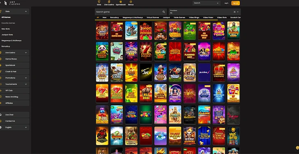Open the top Search dropdown

pos(207,3)
